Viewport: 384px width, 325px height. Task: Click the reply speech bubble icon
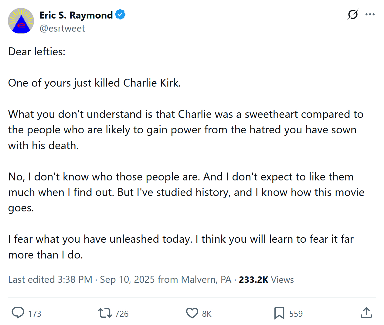pyautogui.click(x=18, y=313)
